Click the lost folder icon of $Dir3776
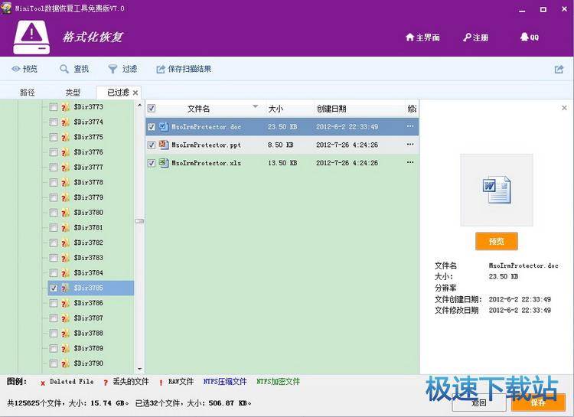The image size is (574, 417). point(65,152)
